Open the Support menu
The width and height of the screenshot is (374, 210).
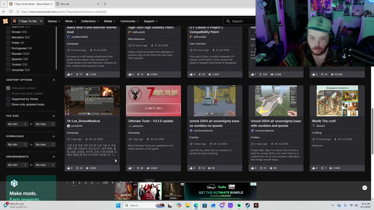coord(150,21)
